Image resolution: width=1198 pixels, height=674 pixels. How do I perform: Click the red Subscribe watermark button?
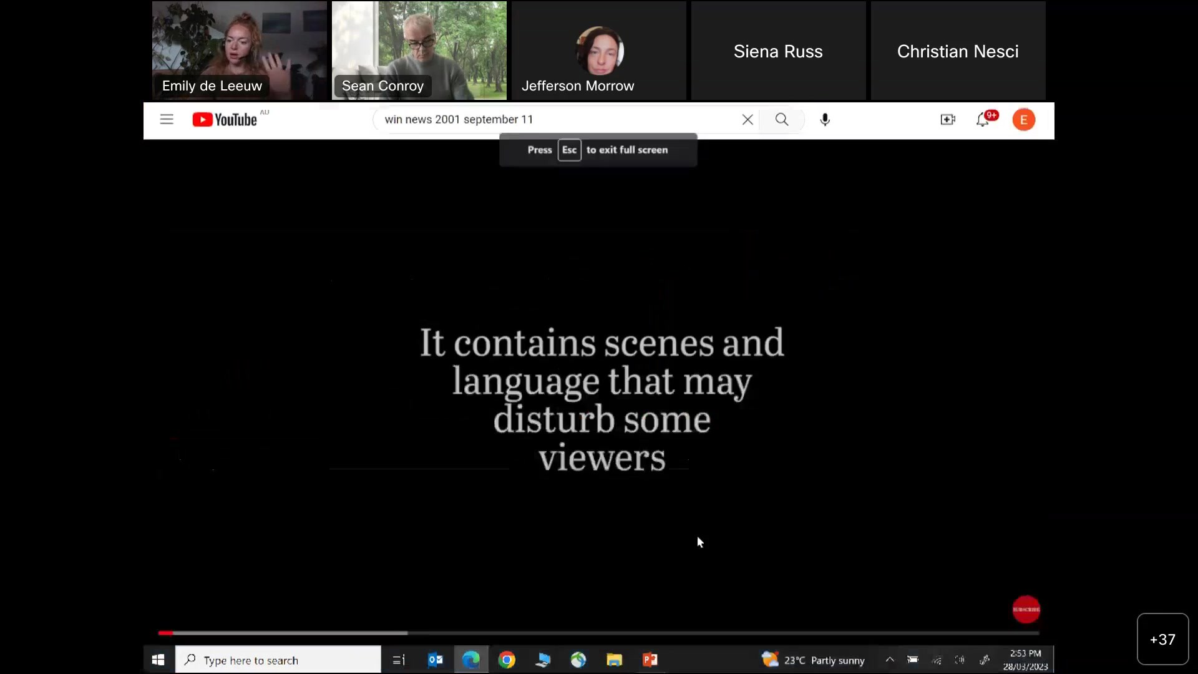(1026, 609)
